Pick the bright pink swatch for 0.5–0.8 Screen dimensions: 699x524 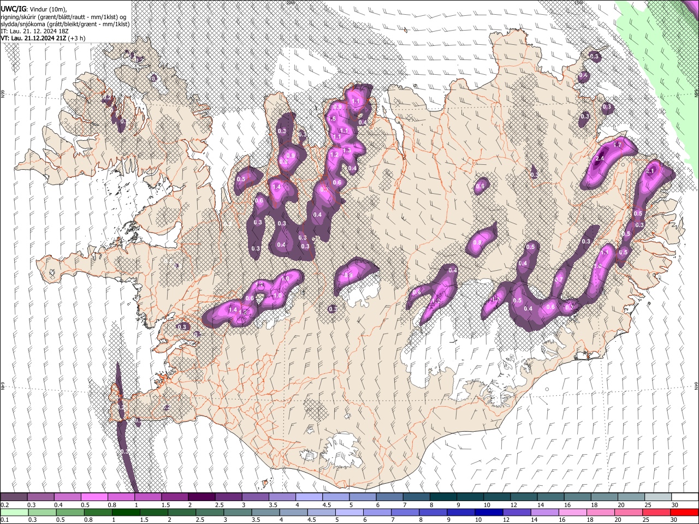(94, 497)
